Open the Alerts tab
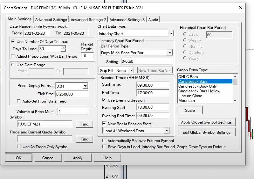 pyautogui.click(x=153, y=20)
